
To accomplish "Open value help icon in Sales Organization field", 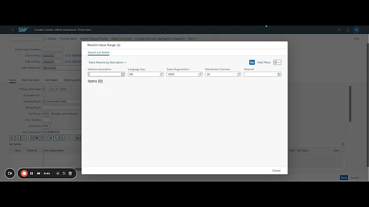I will [200, 74].
